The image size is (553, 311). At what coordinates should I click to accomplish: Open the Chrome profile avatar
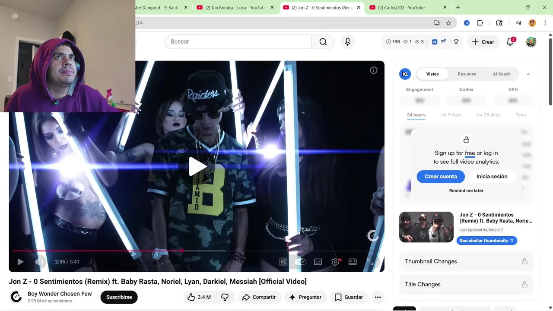click(x=532, y=23)
